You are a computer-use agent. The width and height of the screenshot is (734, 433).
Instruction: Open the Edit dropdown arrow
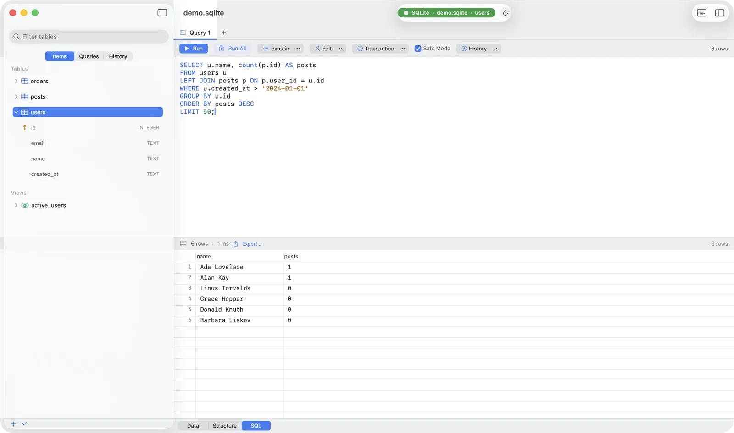[341, 49]
